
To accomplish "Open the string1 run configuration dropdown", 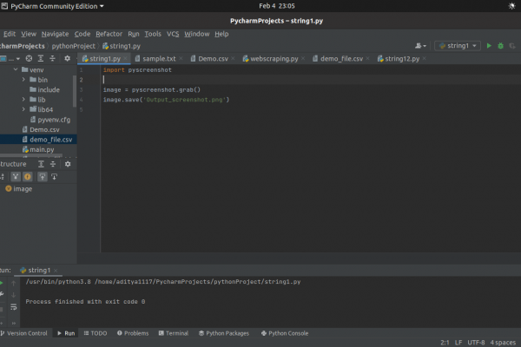I will [x=458, y=46].
